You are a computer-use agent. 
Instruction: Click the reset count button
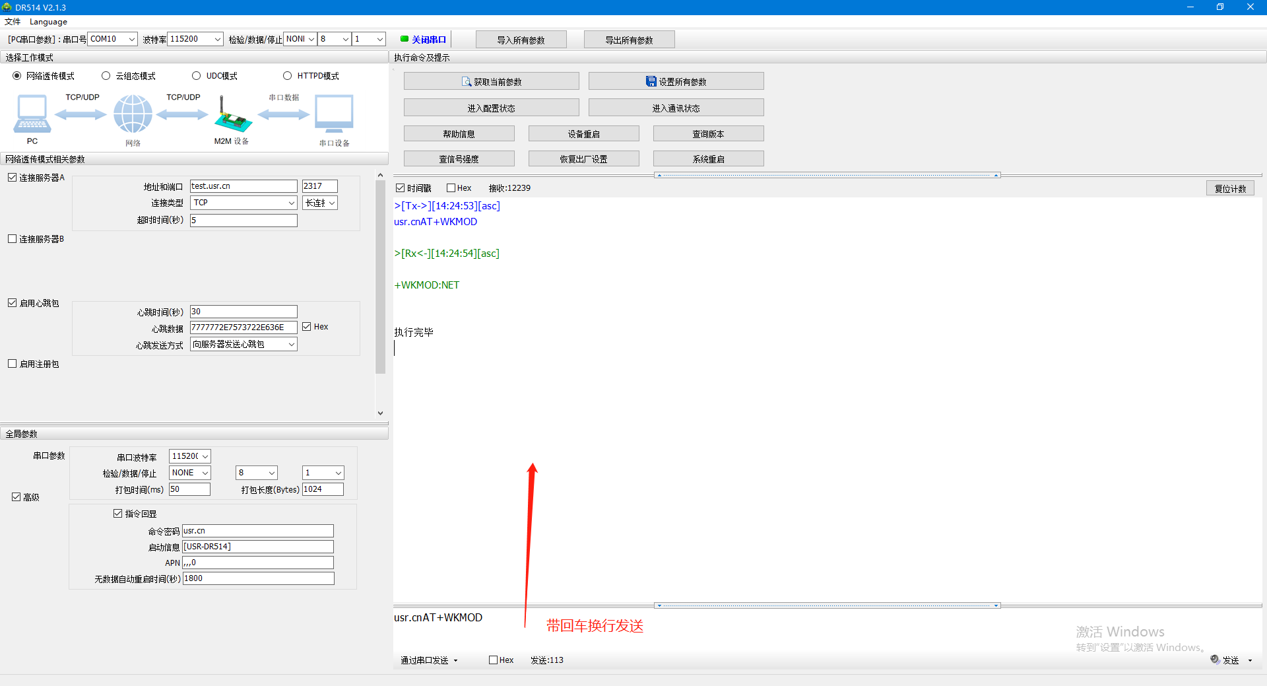1230,189
